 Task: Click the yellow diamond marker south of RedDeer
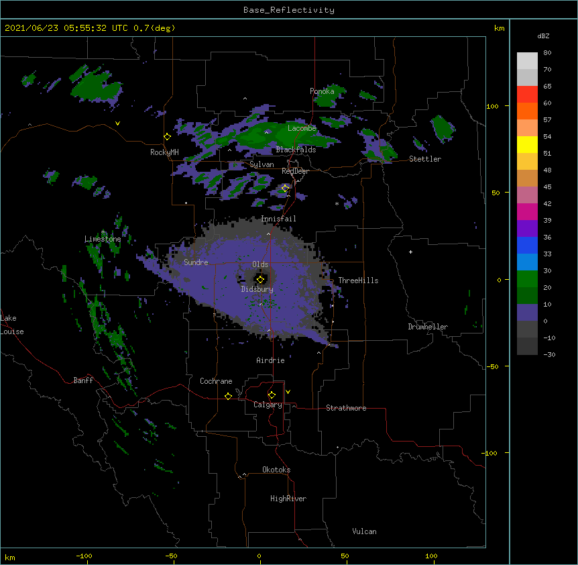point(285,188)
